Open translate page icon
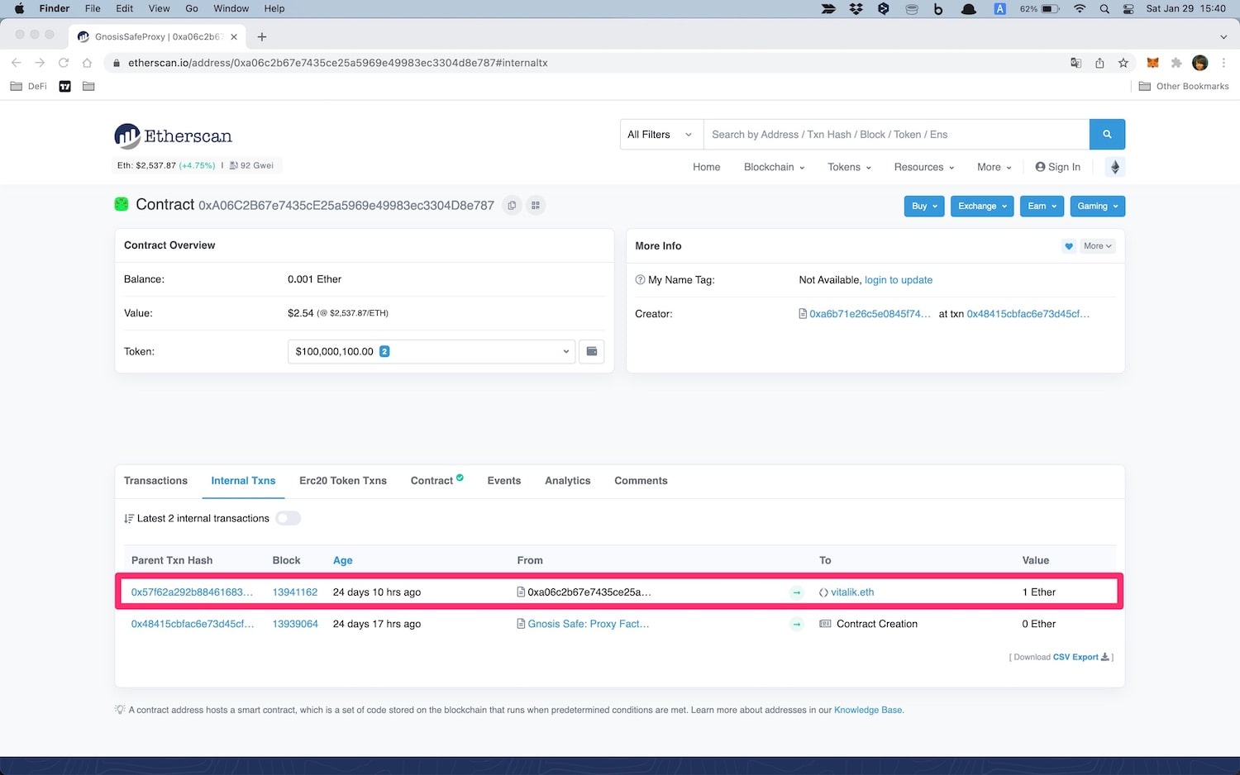 click(x=1075, y=63)
